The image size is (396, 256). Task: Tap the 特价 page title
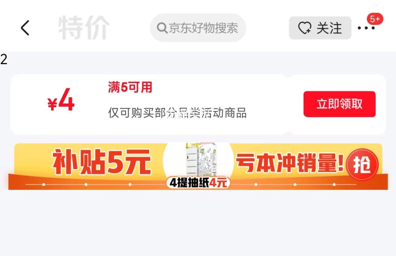[84, 27]
